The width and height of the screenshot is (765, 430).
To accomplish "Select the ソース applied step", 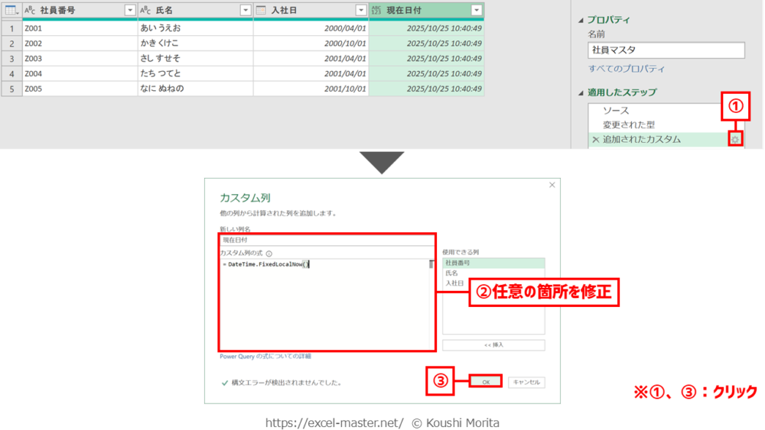I will coord(616,111).
